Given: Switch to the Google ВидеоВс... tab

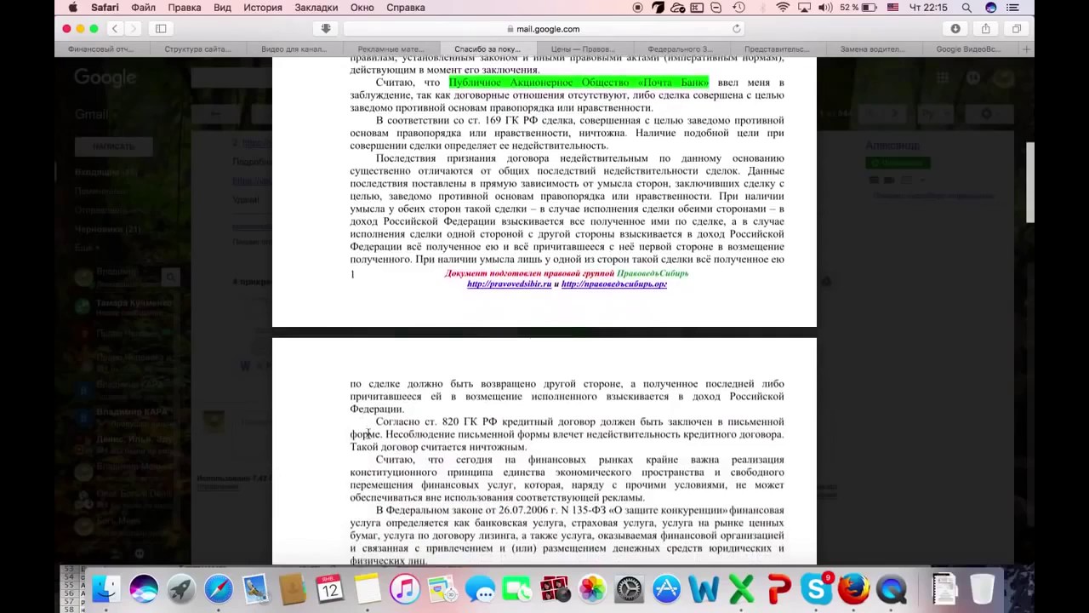Looking at the screenshot, I should point(968,49).
